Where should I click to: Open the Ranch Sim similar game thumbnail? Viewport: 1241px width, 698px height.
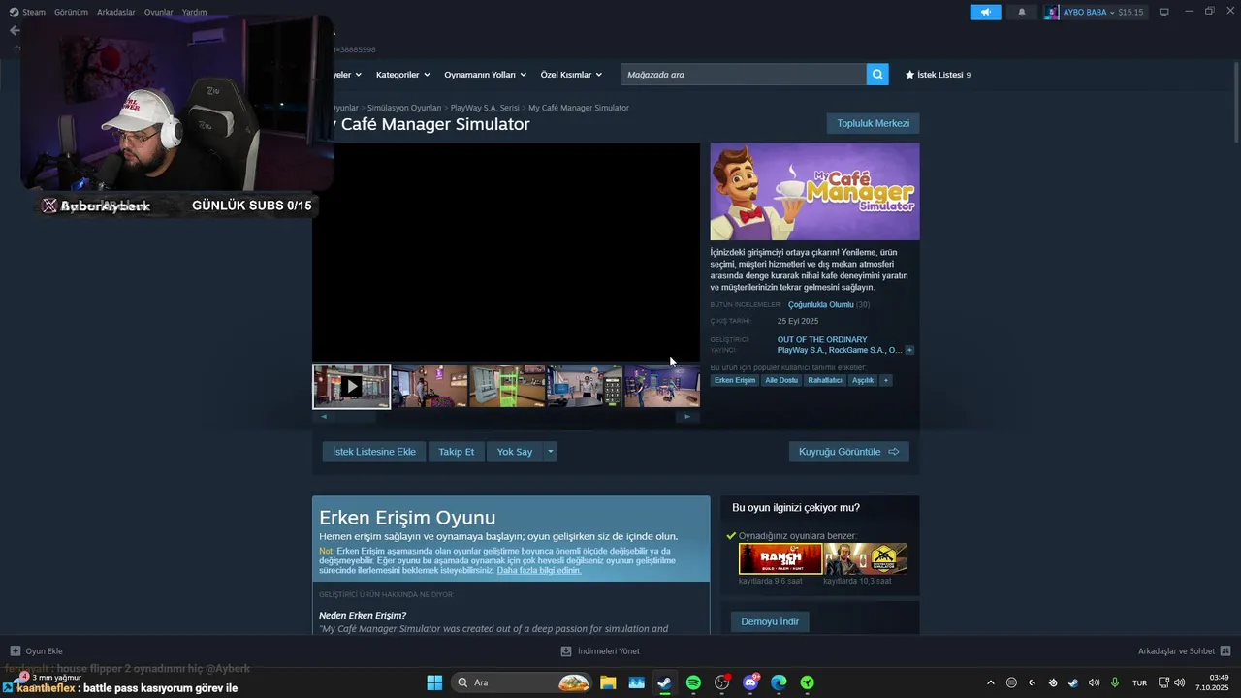[x=780, y=559]
